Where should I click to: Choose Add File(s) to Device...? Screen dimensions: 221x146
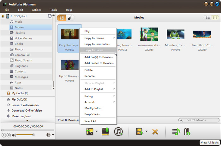coord(98,57)
